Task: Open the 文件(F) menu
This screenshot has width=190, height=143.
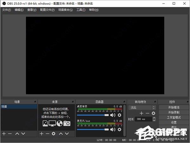Action: pos(7,10)
